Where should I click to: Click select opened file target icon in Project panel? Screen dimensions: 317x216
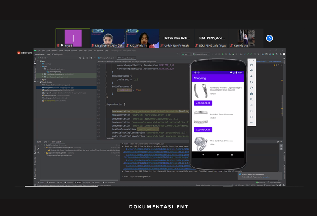(x=80, y=58)
